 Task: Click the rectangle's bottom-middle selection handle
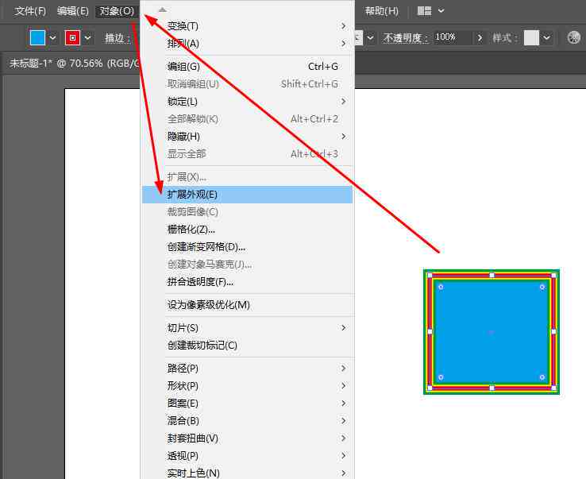pos(492,388)
